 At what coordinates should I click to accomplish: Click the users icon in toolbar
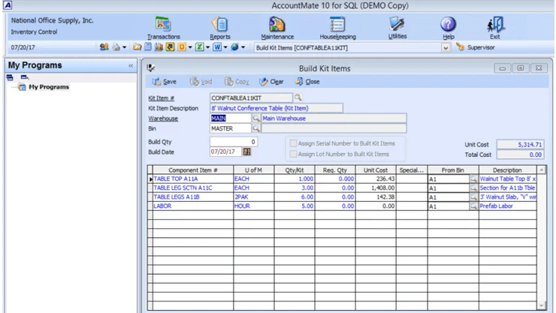tap(104, 47)
